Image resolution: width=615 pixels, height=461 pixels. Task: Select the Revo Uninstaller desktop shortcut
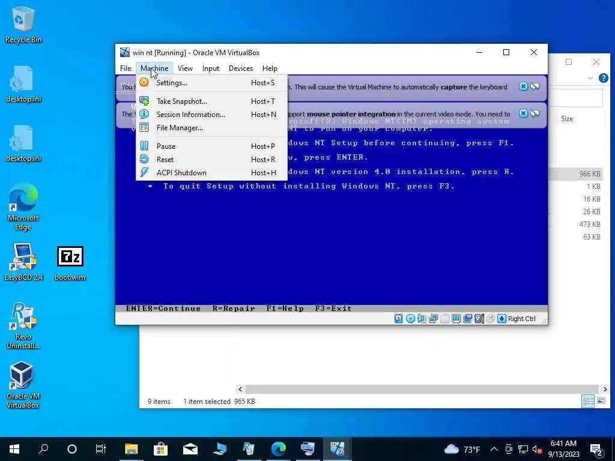point(23,326)
